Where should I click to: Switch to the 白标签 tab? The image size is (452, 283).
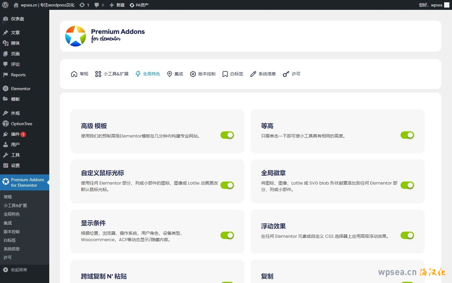coord(233,74)
